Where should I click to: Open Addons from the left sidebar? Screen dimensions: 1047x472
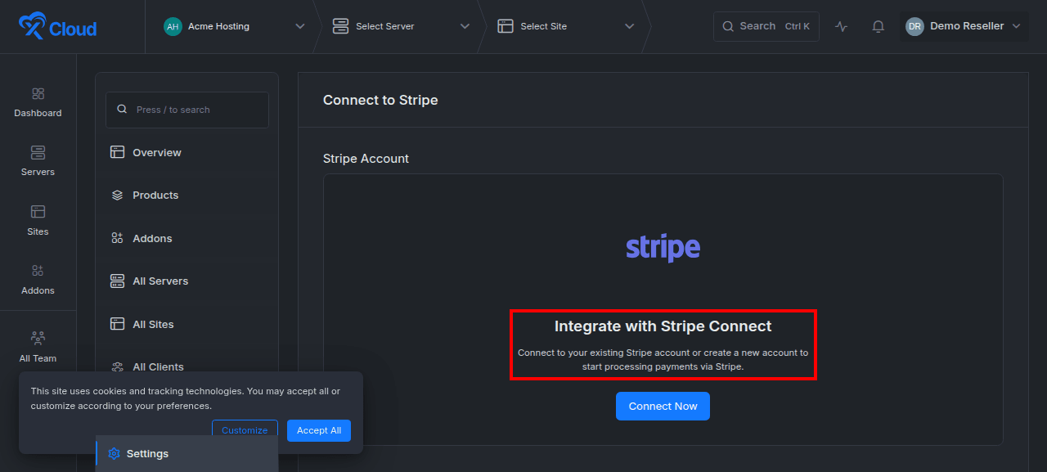38,281
